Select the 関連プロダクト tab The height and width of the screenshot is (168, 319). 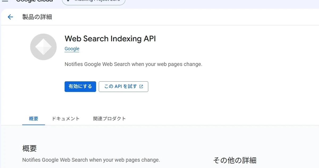click(x=110, y=119)
